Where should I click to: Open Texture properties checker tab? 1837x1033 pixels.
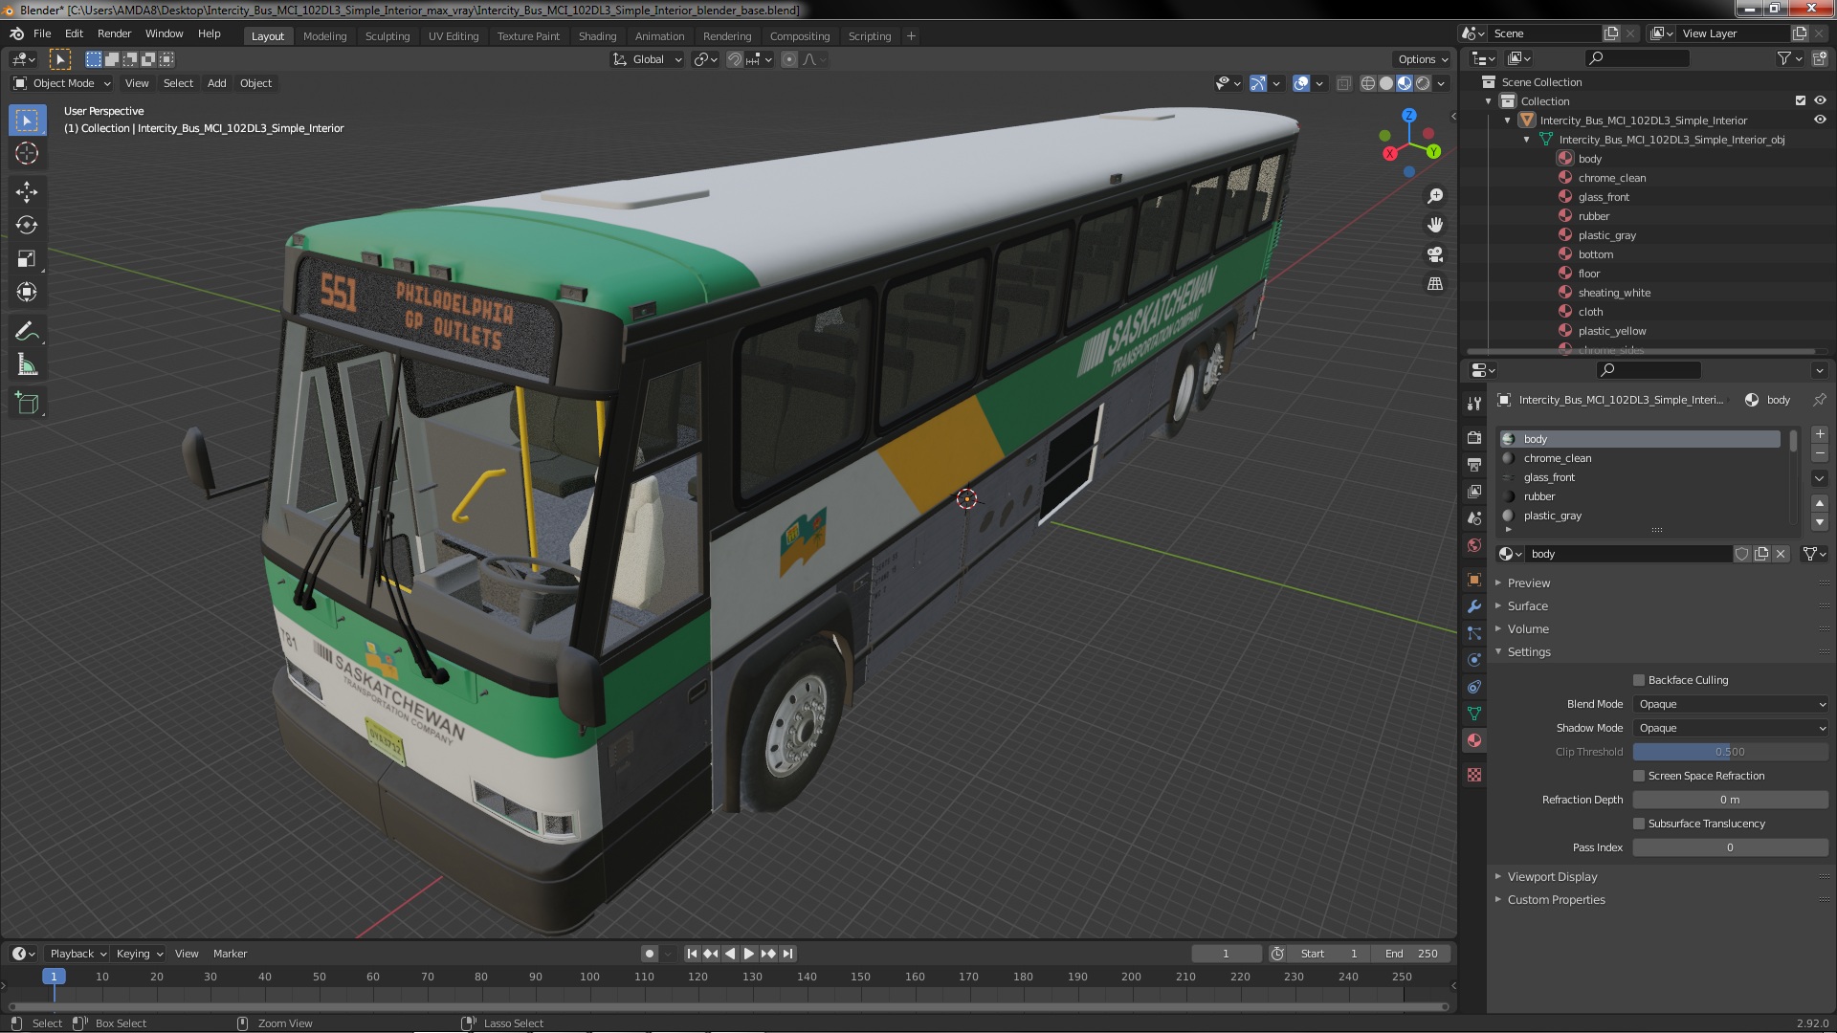1474,775
